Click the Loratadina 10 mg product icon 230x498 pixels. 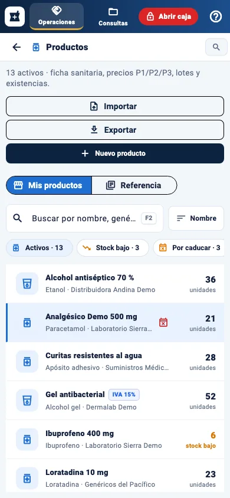[x=27, y=479]
